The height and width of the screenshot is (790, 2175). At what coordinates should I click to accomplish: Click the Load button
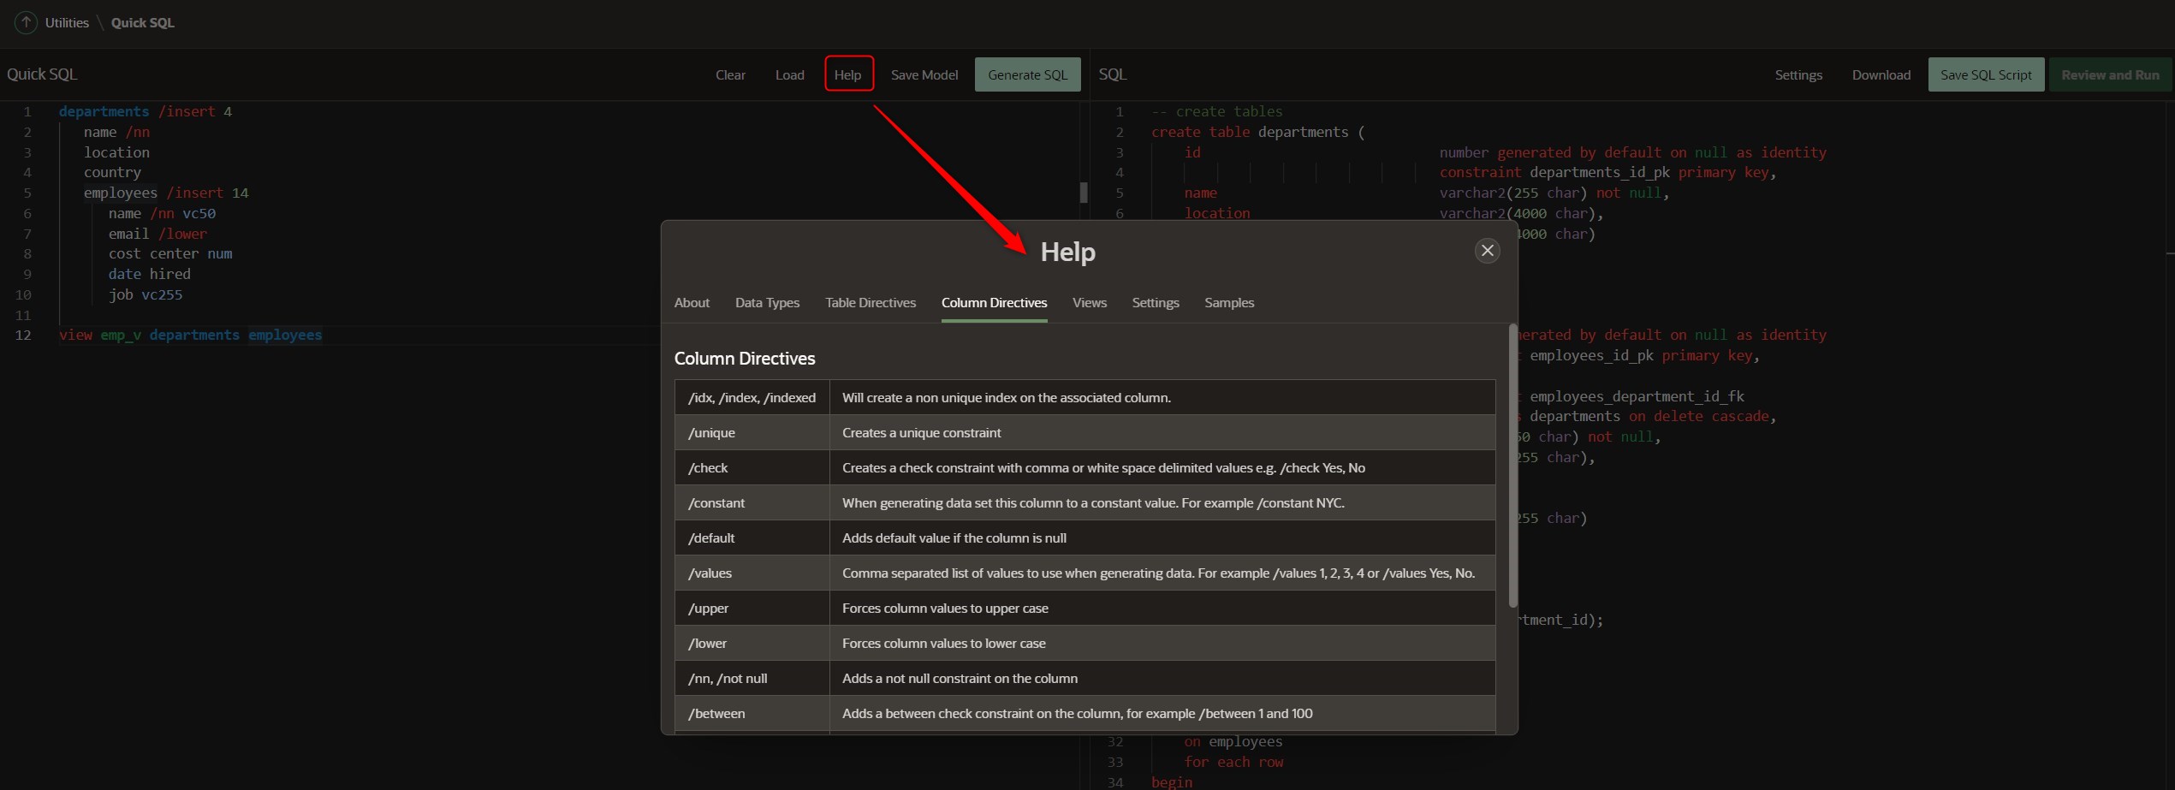(x=789, y=74)
